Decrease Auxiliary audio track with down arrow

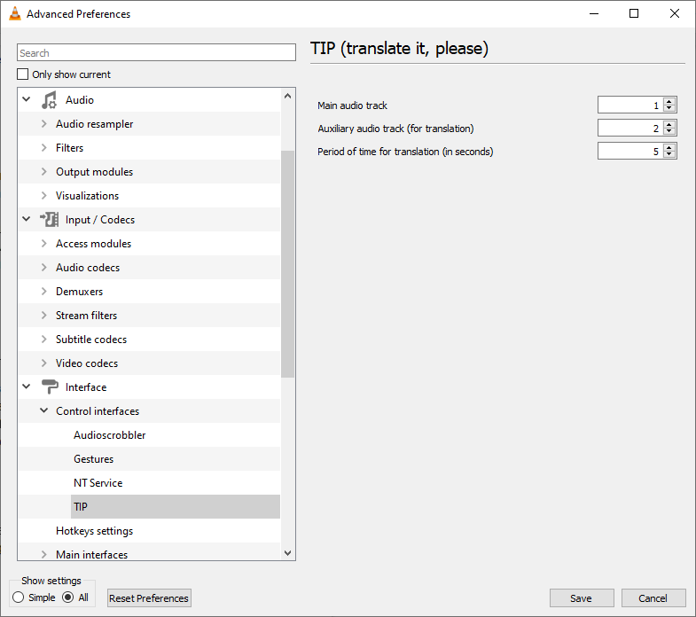tap(669, 132)
